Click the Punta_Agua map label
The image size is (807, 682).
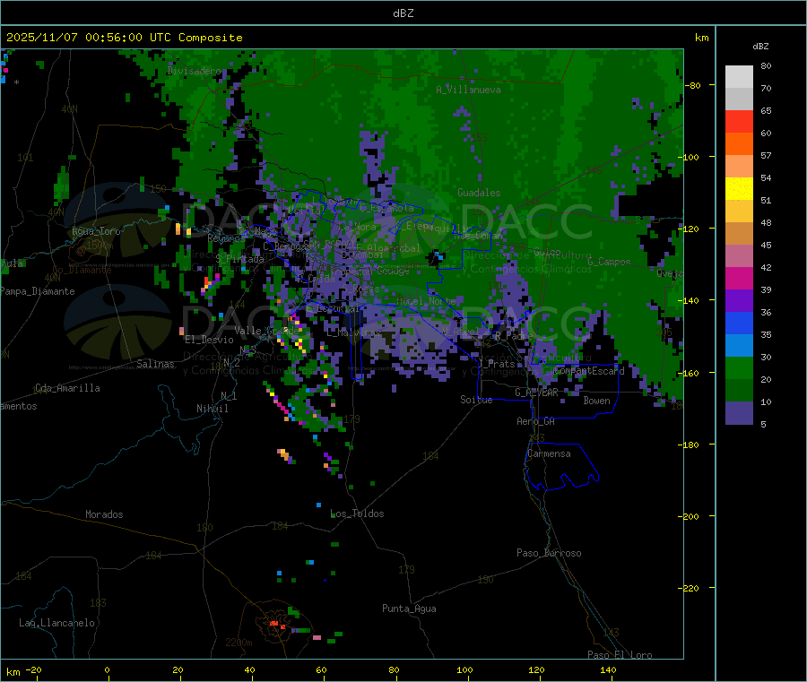click(409, 609)
